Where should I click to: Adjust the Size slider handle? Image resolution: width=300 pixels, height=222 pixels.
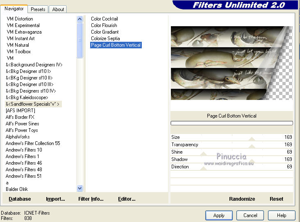[252, 139]
